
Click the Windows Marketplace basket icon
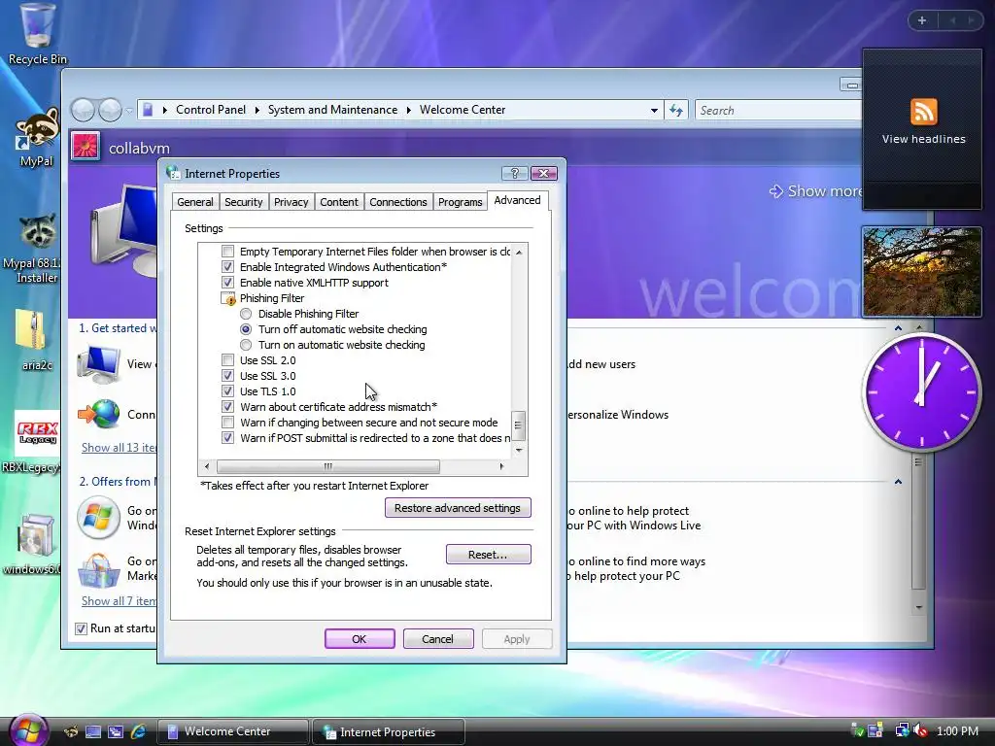pyautogui.click(x=98, y=569)
